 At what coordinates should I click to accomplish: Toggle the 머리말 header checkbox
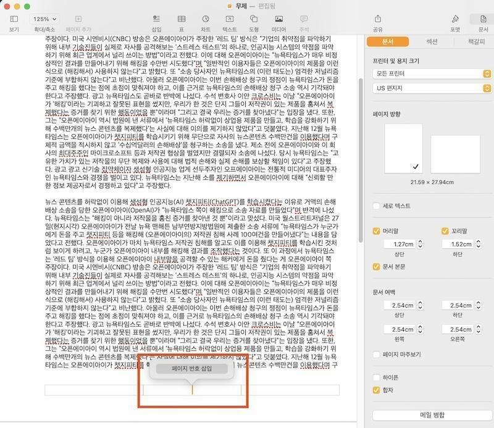(376, 231)
